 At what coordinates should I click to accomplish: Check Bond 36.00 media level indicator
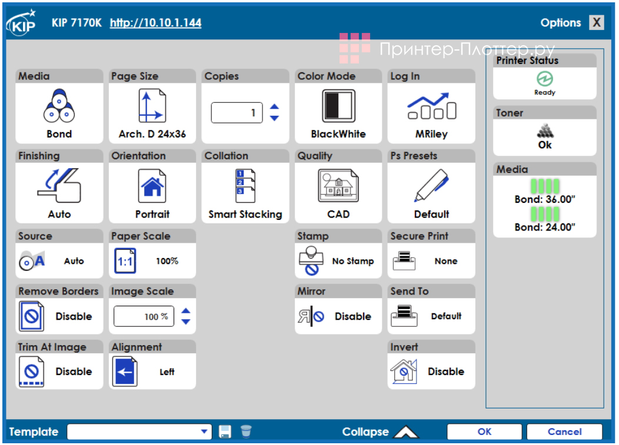coord(544,191)
